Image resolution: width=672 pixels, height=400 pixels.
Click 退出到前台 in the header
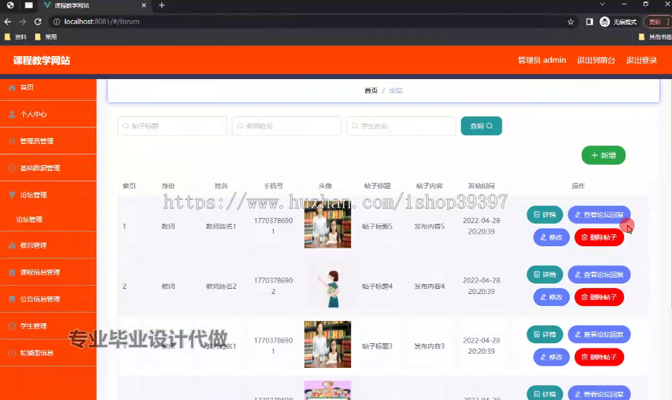tap(596, 60)
